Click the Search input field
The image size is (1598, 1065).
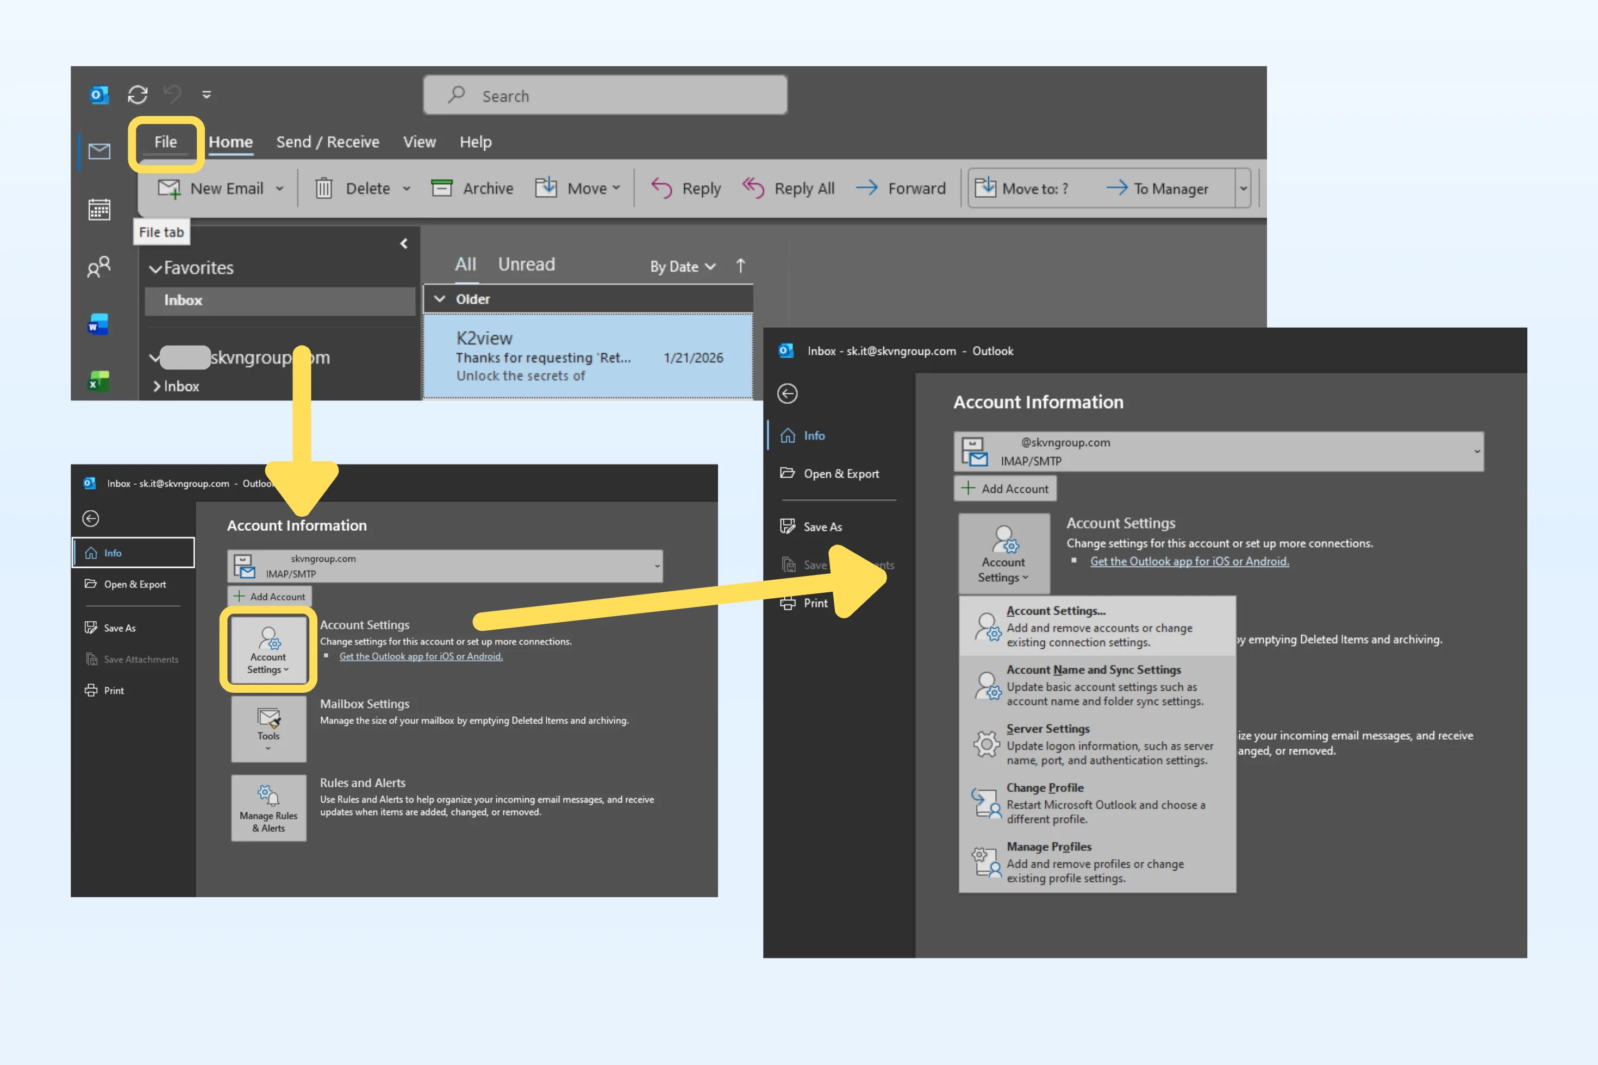(x=604, y=96)
